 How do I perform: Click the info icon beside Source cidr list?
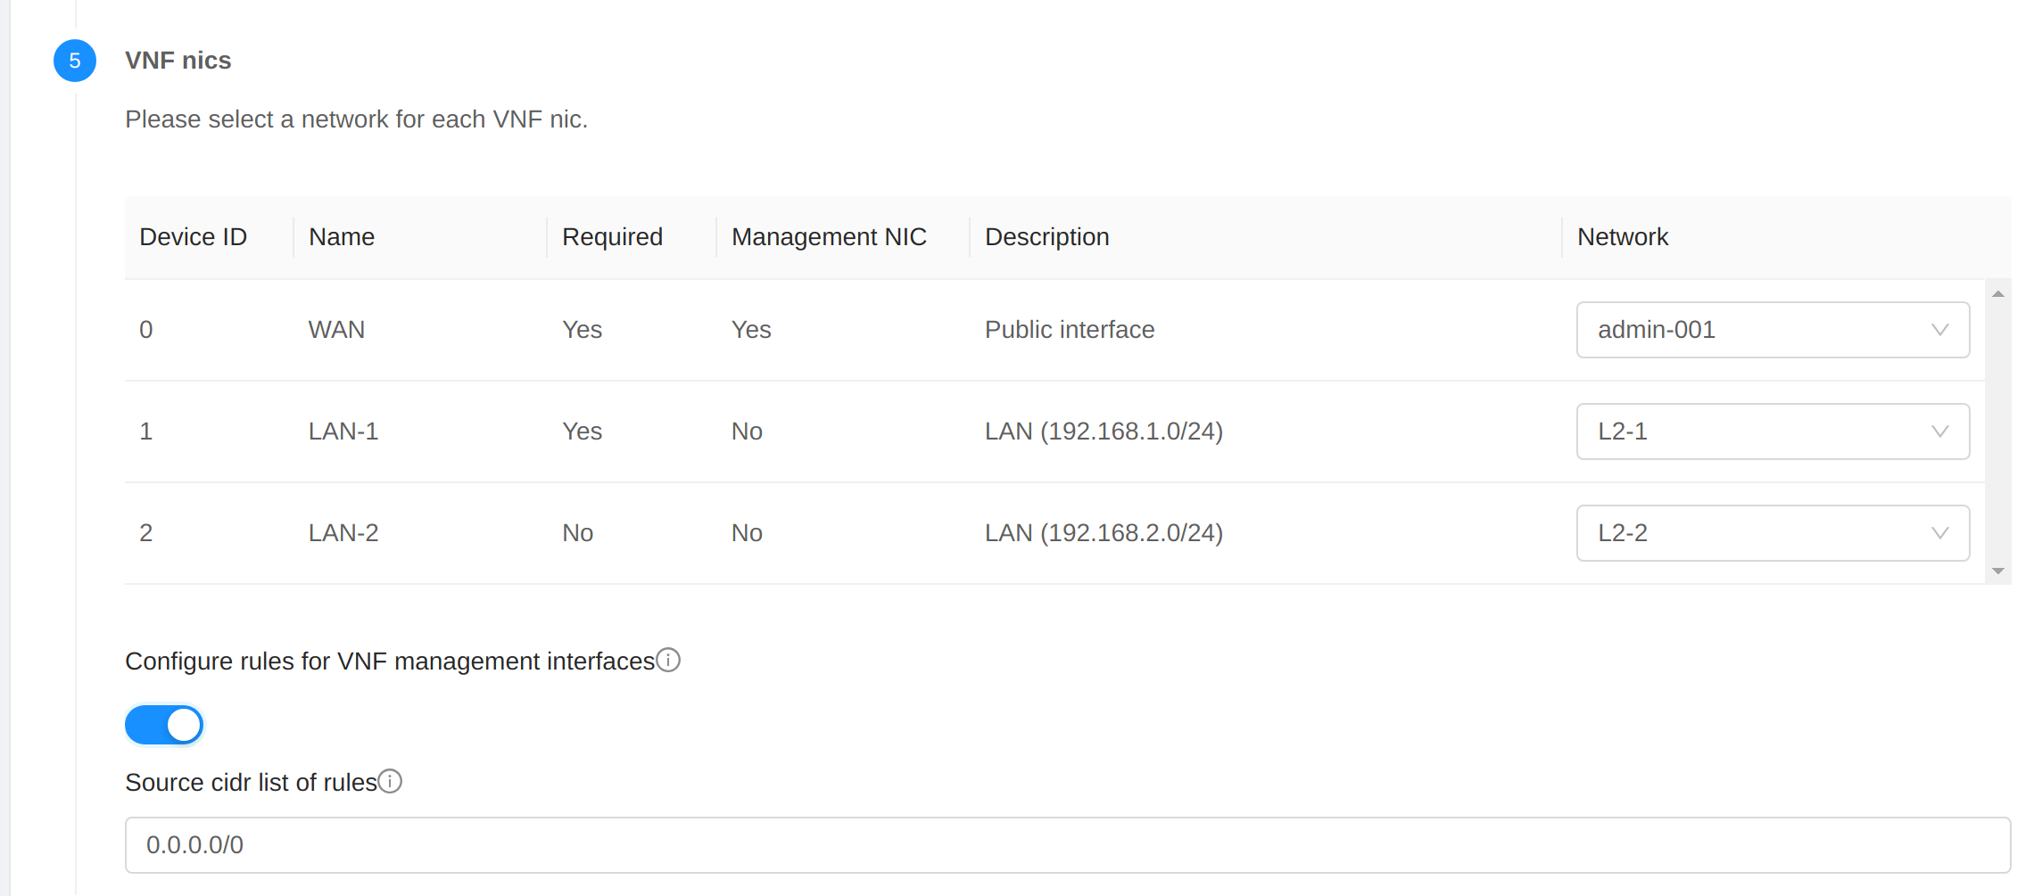(389, 781)
